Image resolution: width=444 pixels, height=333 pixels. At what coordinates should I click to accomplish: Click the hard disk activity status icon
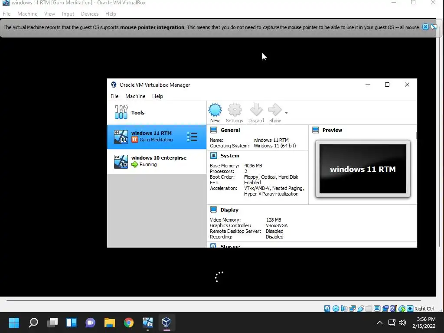pos(327,309)
